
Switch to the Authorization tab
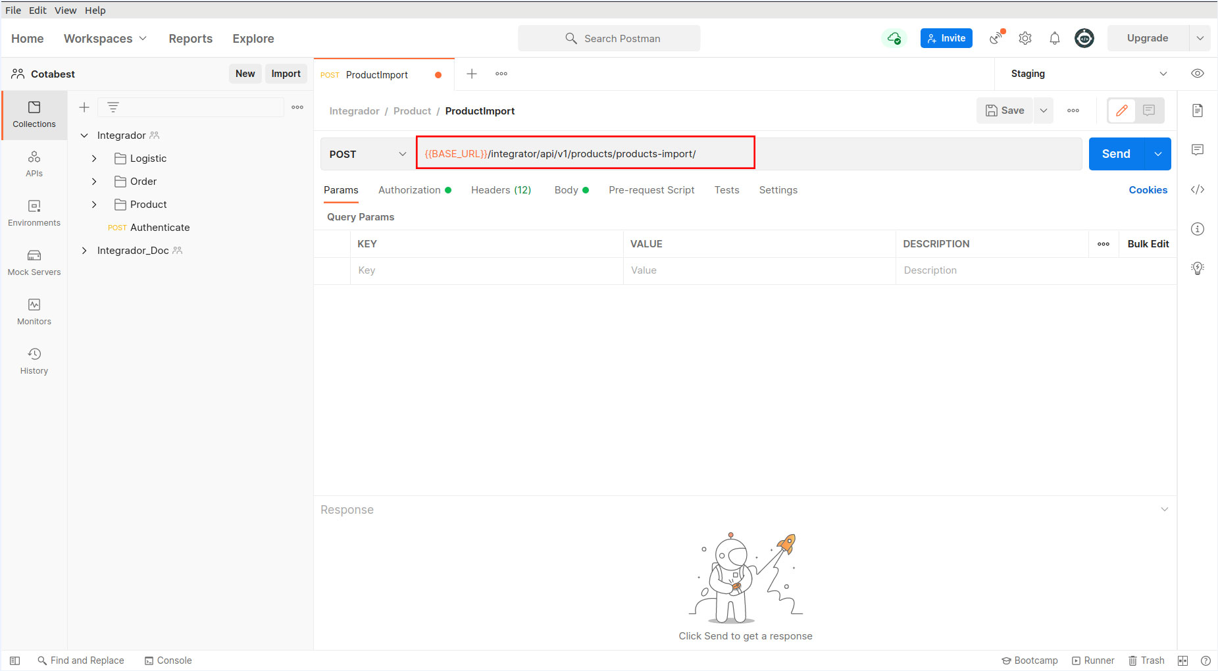(x=415, y=190)
